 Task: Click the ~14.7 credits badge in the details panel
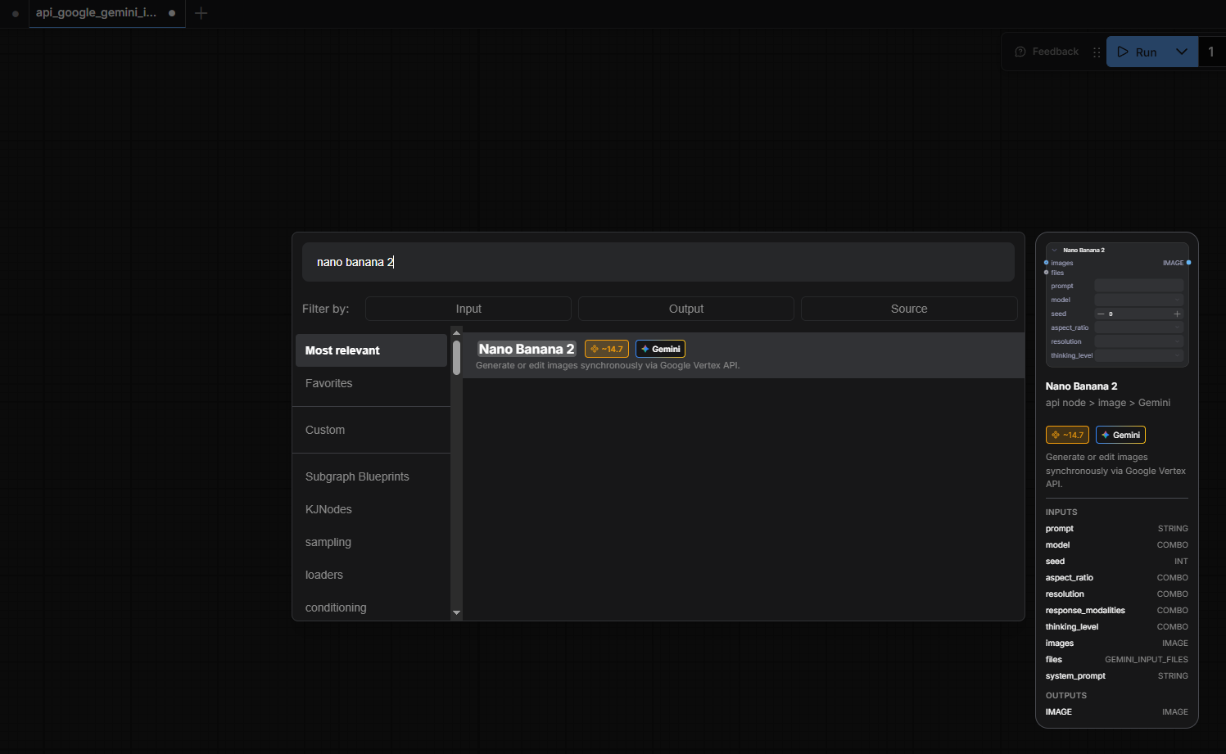coord(1067,435)
